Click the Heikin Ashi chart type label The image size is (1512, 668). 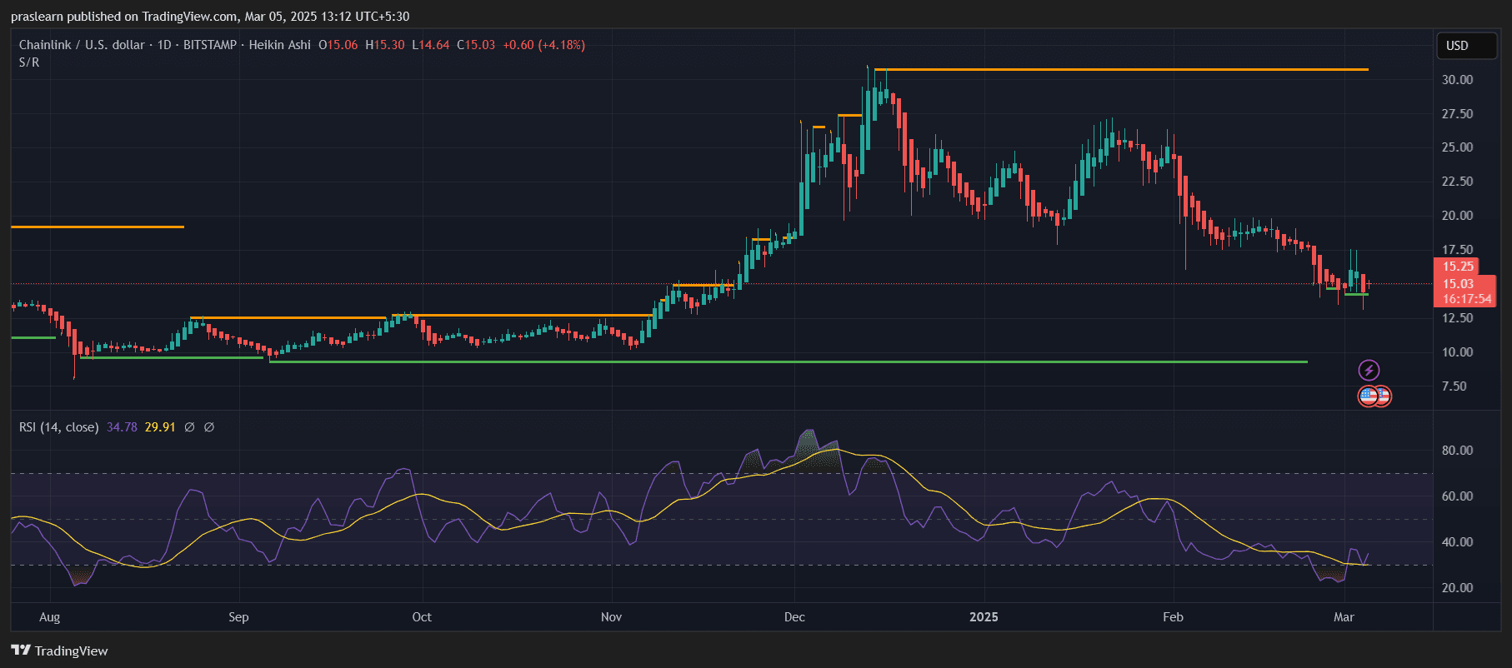point(279,45)
